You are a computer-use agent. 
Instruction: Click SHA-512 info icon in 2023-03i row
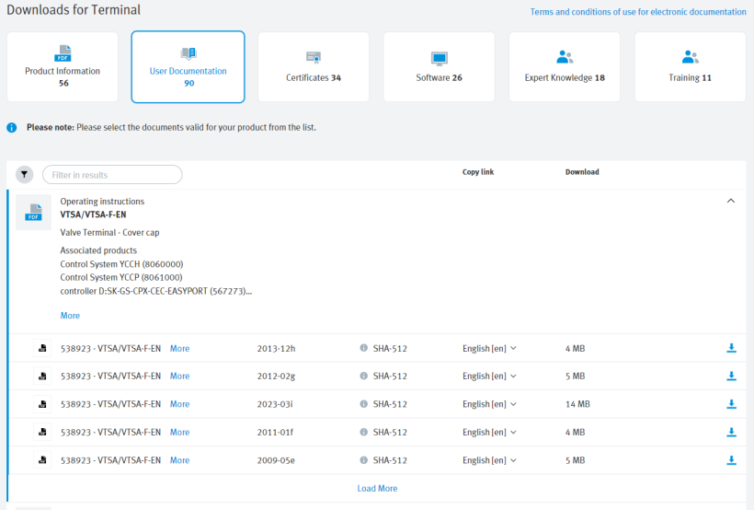[363, 403]
